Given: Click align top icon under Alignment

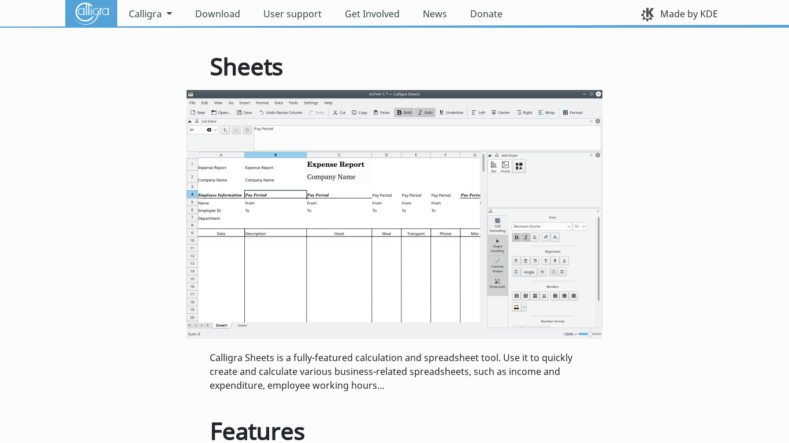Looking at the screenshot, I should (x=546, y=261).
